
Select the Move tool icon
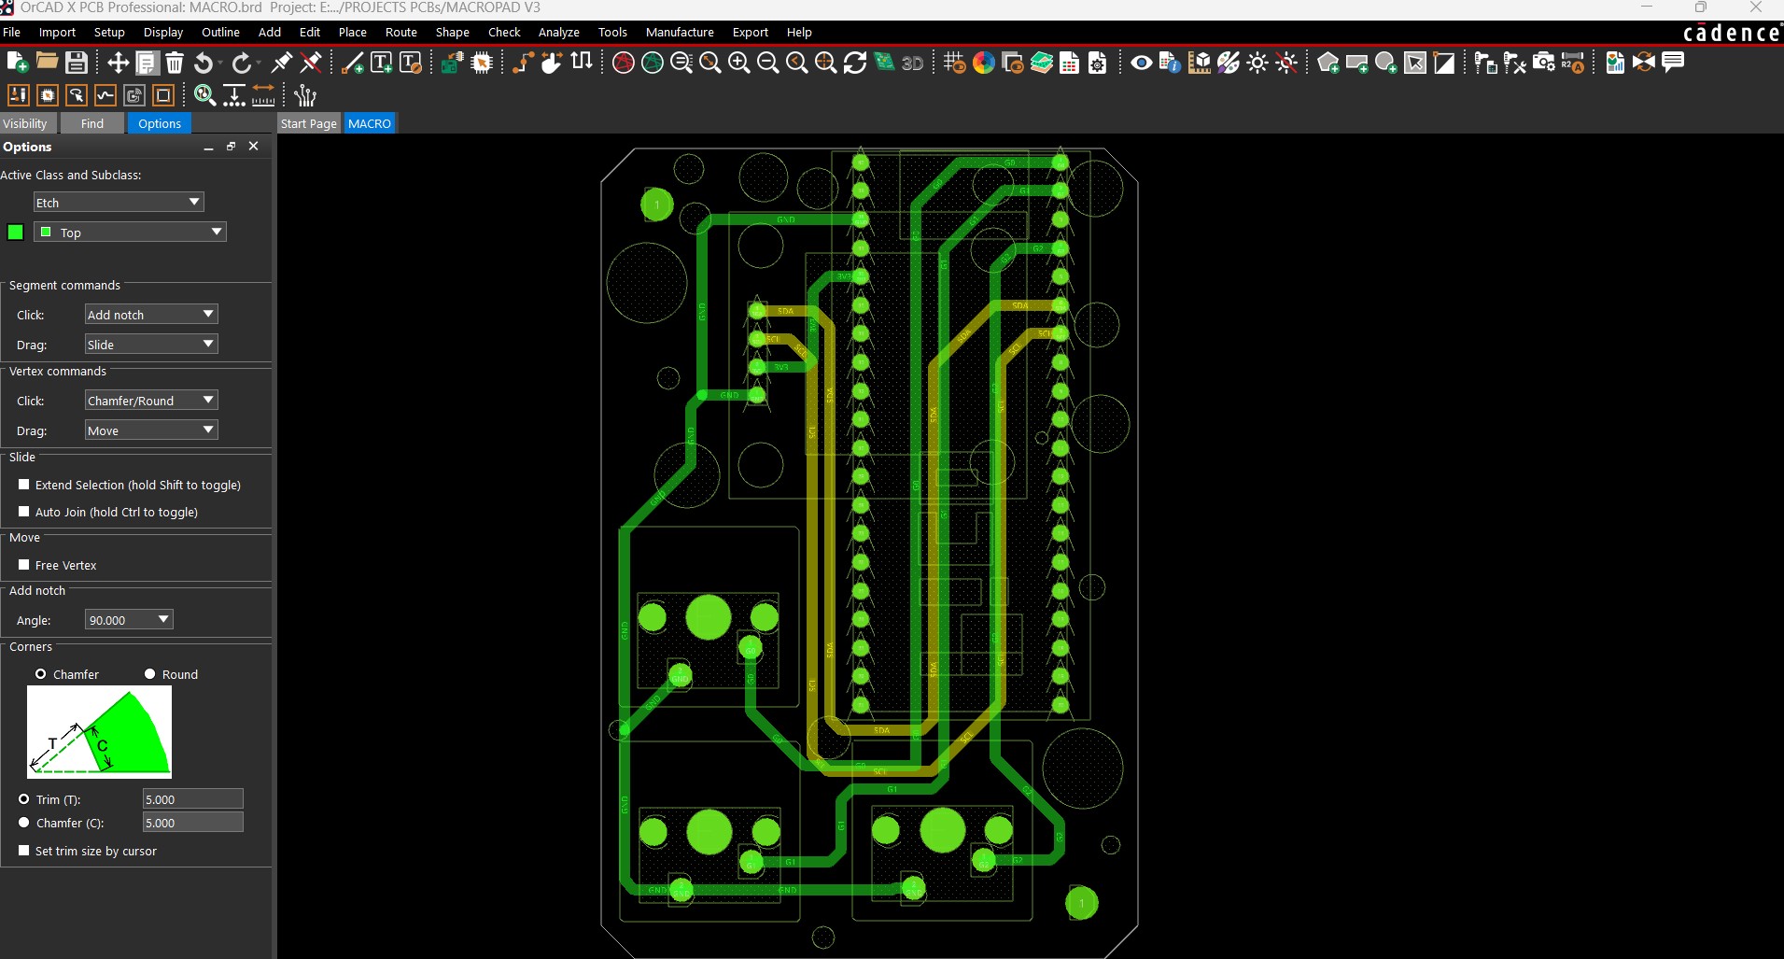pyautogui.click(x=118, y=63)
